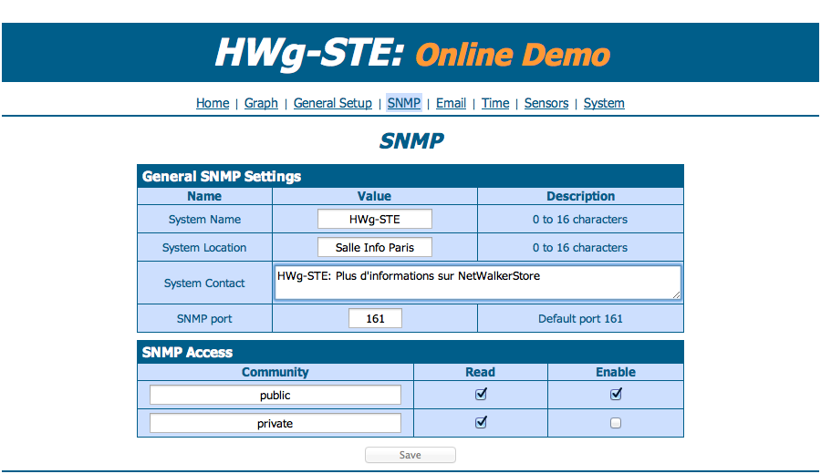
Task: Click the Read column header
Action: coord(480,372)
